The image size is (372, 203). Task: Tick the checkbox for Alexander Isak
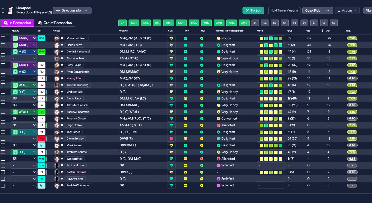coord(3,58)
